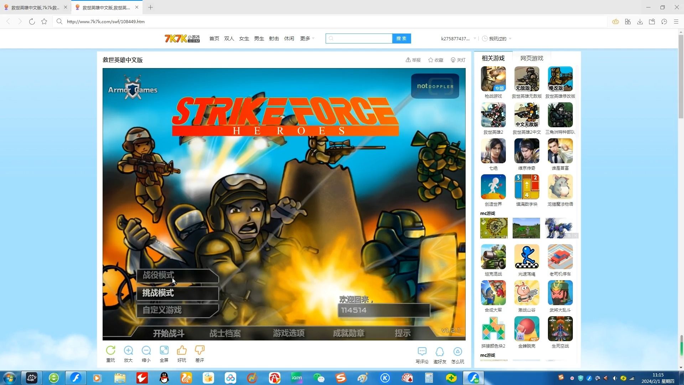Expand the 更多 dropdown
Screen dimensions: 684x385
click(x=307, y=38)
